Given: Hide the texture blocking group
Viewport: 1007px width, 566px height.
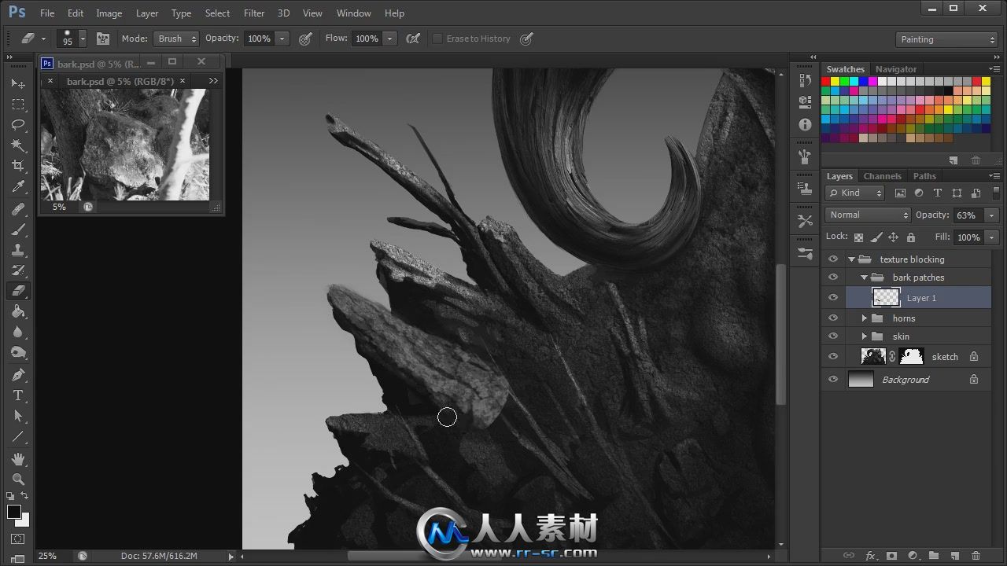Looking at the screenshot, I should [x=833, y=259].
